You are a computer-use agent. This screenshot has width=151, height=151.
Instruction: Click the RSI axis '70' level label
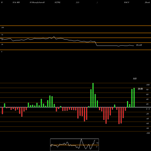[x=2, y=35]
